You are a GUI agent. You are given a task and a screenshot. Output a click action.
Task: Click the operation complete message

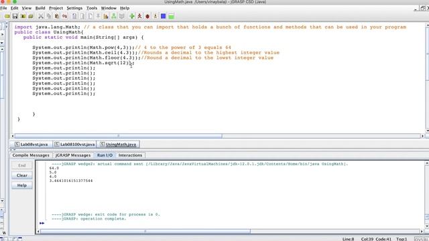89,219
